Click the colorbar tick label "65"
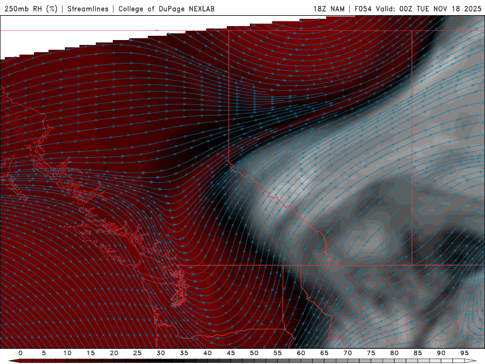Screen dimensions: 485x364 324,353
